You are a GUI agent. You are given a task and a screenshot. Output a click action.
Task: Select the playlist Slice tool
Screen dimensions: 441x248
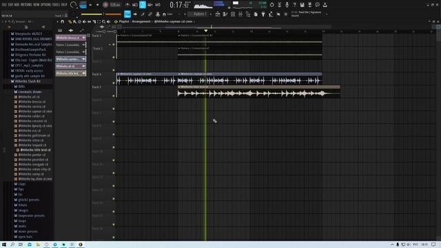[94, 21]
